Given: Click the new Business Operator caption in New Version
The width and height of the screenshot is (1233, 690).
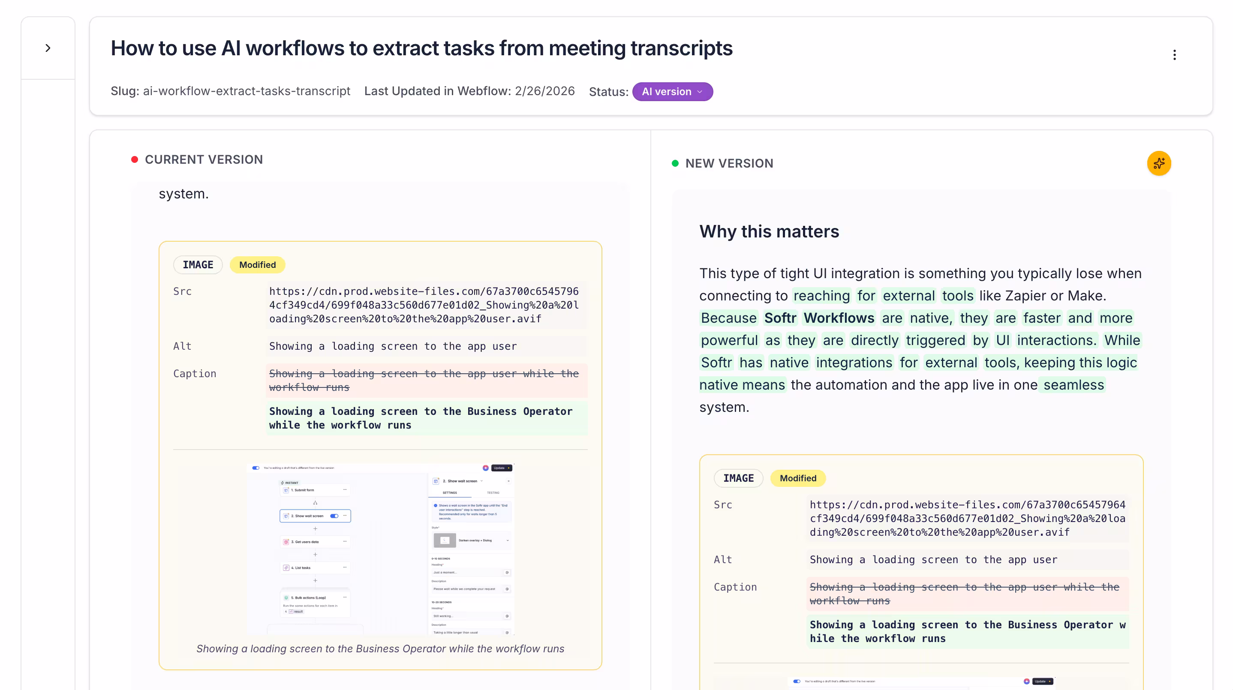Looking at the screenshot, I should point(967,631).
